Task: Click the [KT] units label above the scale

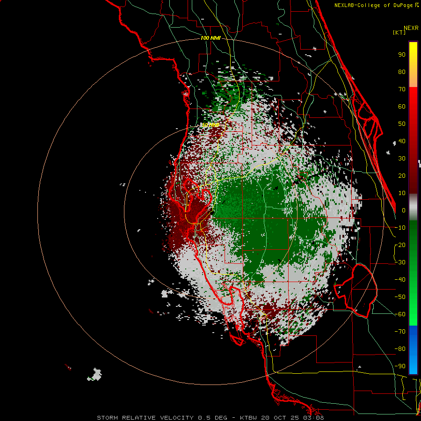Action: click(x=399, y=32)
